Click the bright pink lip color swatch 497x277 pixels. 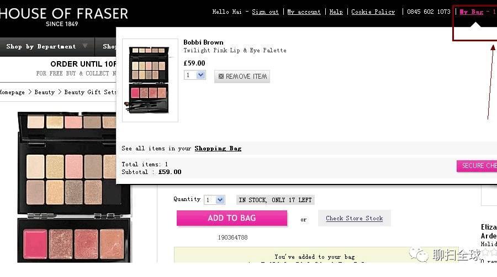point(35,244)
